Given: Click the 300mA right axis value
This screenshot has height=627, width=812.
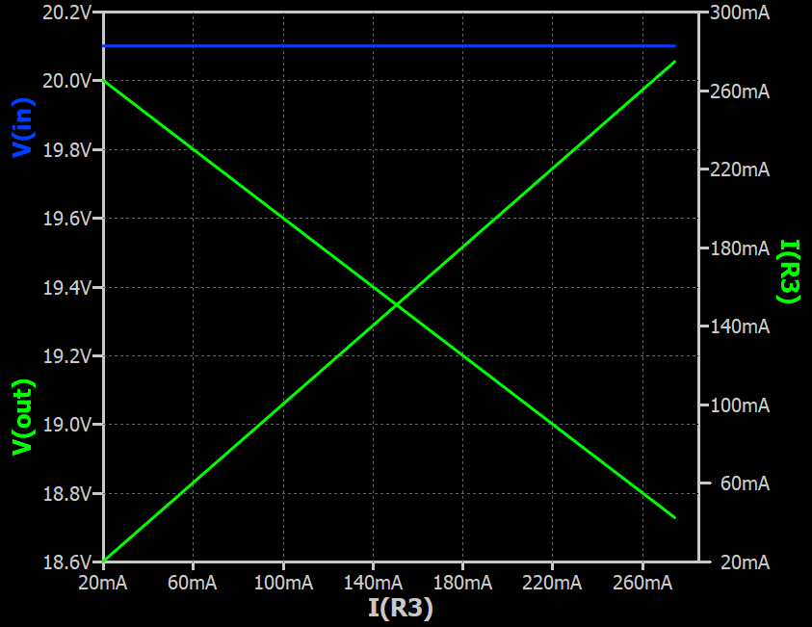Looking at the screenshot, I should pyautogui.click(x=740, y=13).
